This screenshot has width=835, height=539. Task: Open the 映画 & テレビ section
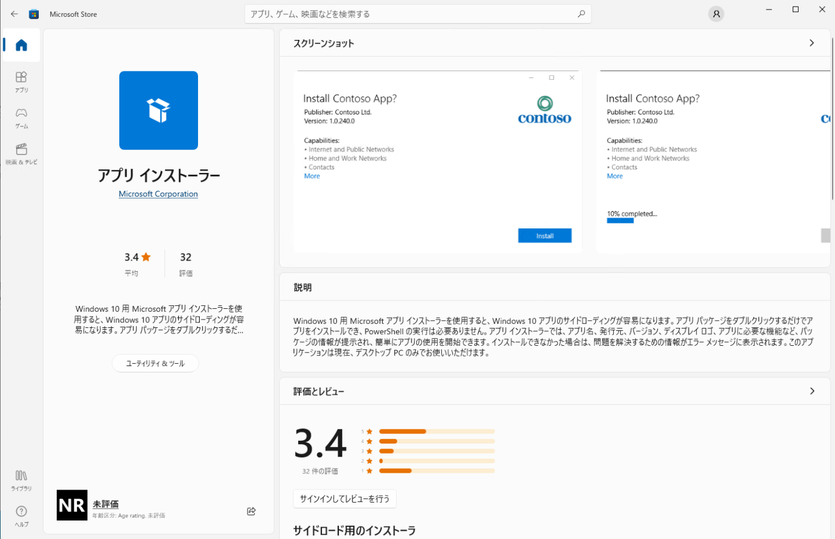coord(21,154)
